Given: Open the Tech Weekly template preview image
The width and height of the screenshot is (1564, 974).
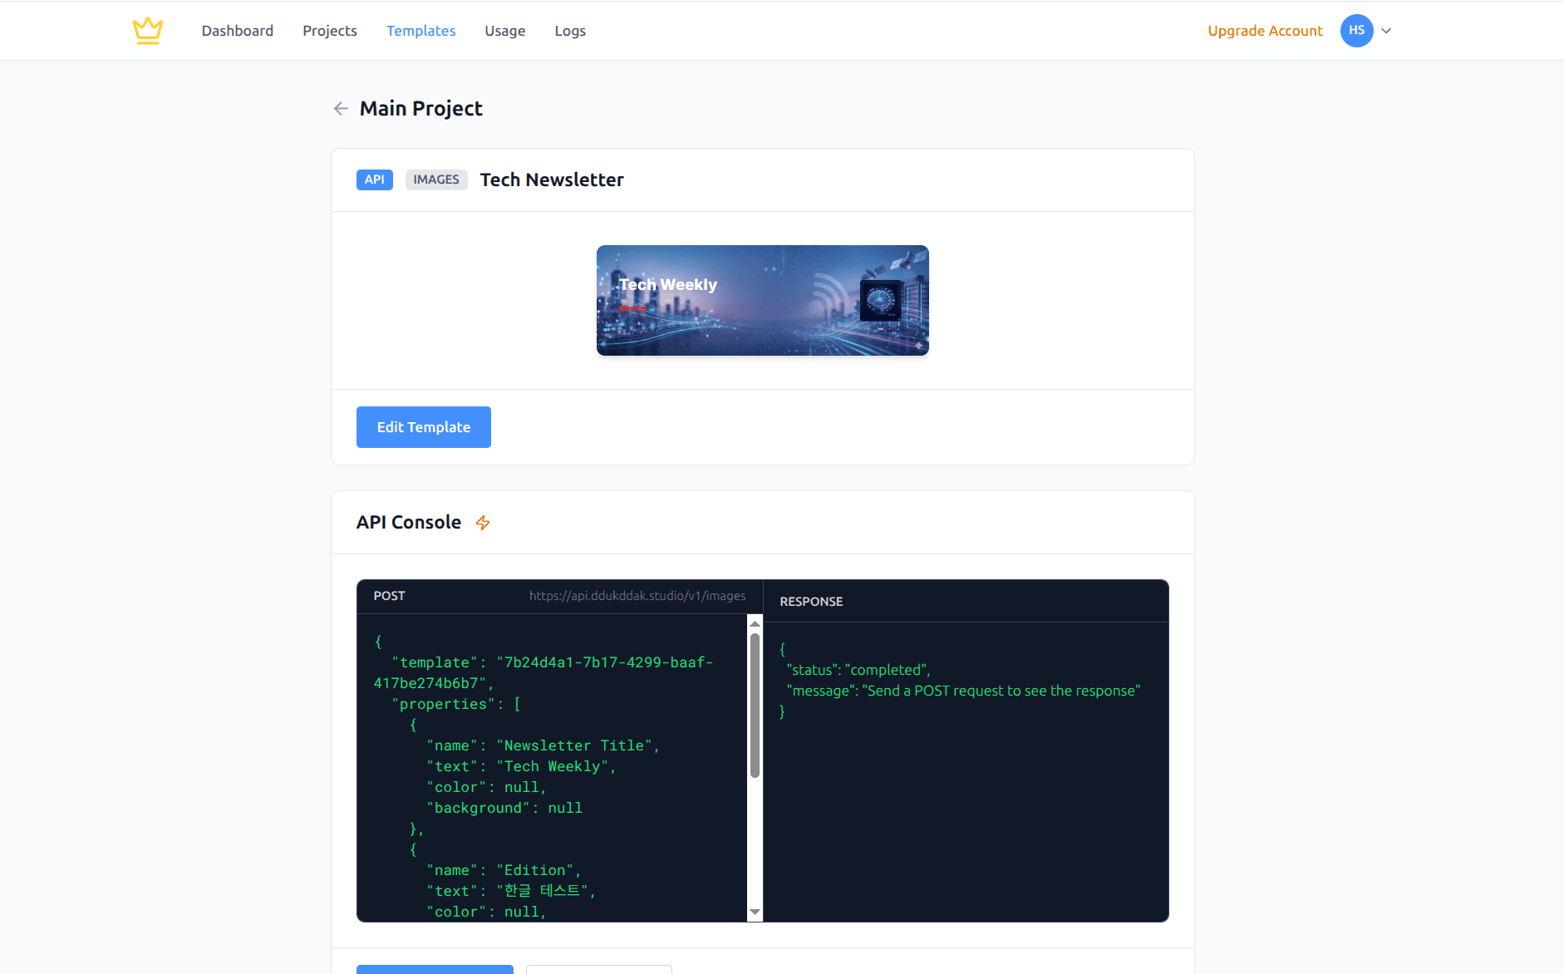Looking at the screenshot, I should (761, 300).
